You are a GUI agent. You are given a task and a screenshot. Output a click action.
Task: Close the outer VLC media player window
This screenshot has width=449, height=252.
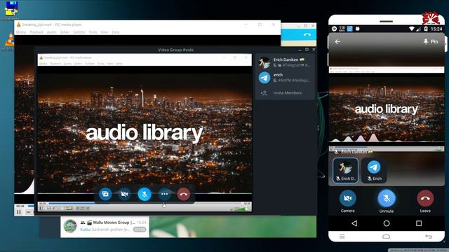pyautogui.click(x=274, y=24)
